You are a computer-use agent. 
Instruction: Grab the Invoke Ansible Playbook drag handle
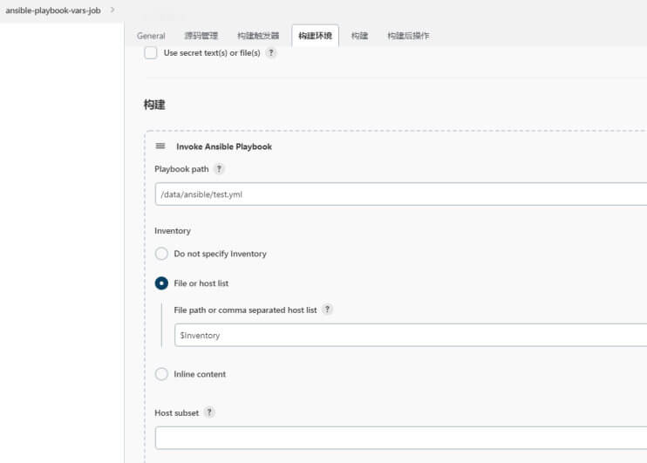(160, 146)
